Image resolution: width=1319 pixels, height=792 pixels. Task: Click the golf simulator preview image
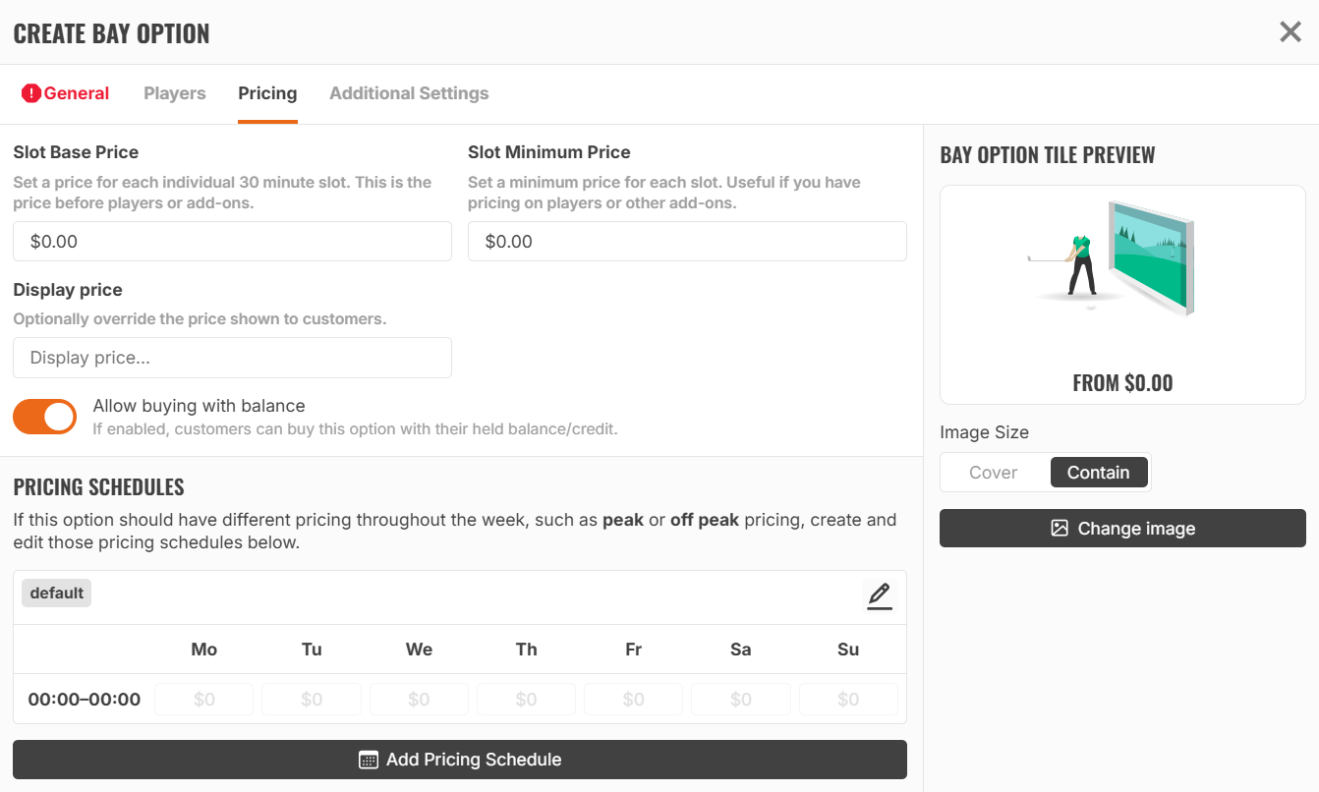[1112, 258]
